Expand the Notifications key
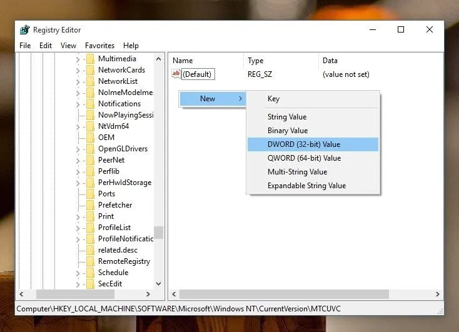Viewport: 459px width, 332px height. (78, 104)
